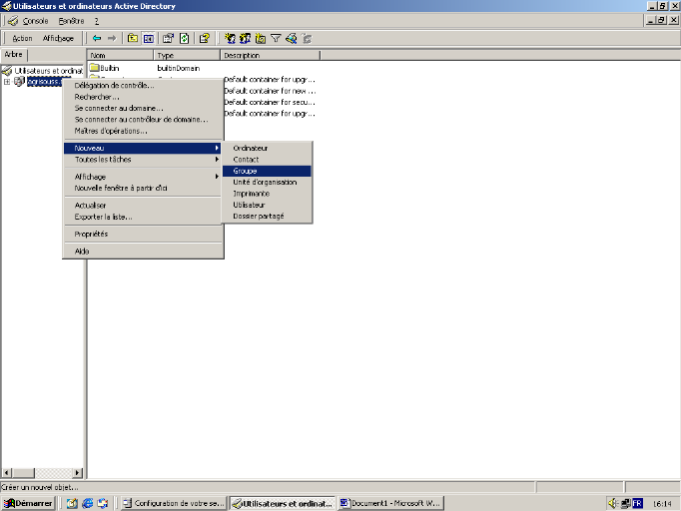The image size is (681, 511).
Task: Click the Create new organizational unit icon
Action: 261,38
